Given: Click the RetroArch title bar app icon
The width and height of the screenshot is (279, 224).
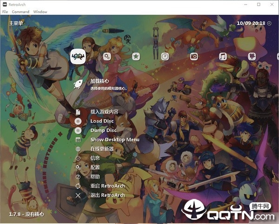Looking at the screenshot, I should tap(5, 5).
